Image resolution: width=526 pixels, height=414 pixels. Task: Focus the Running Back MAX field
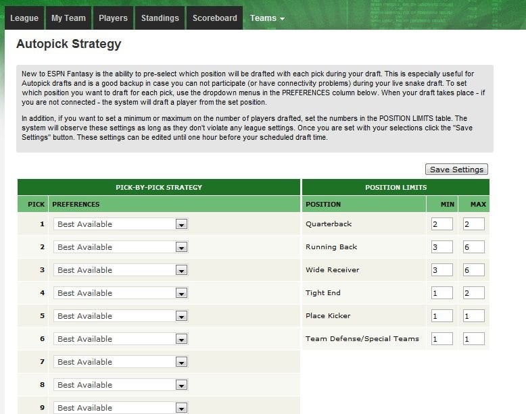(x=474, y=247)
